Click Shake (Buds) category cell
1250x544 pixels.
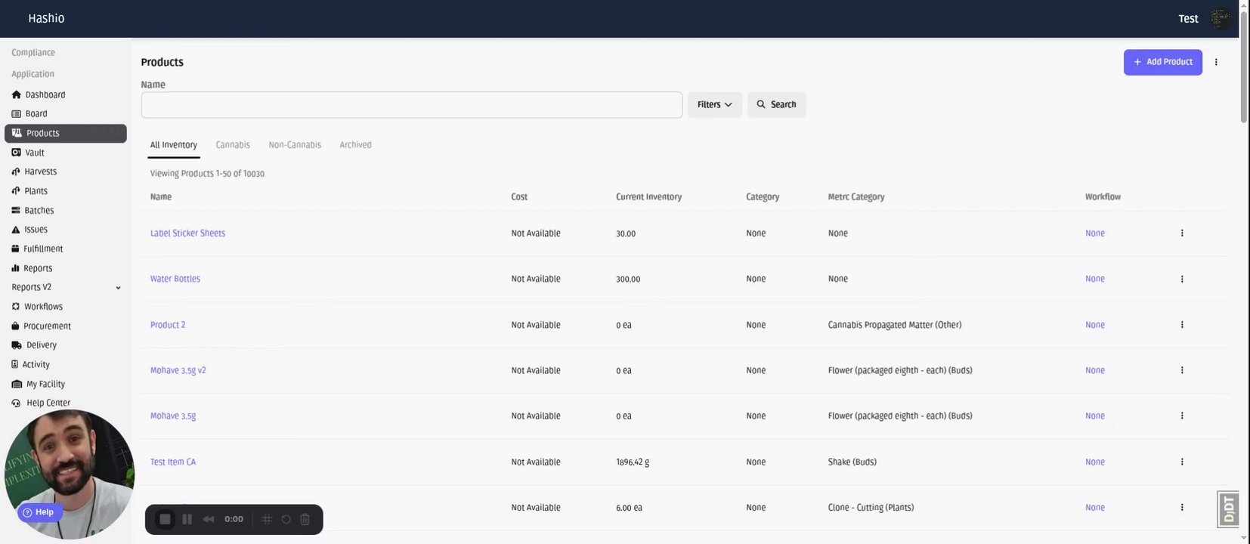click(852, 462)
